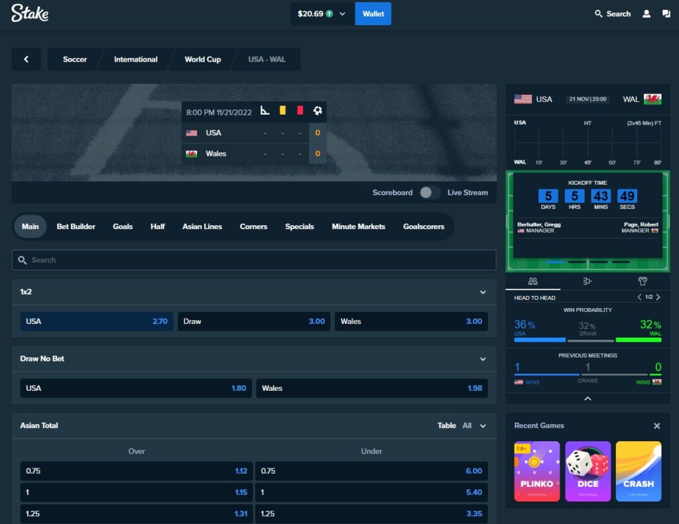This screenshot has width=679, height=524.
Task: Collapse the Draw No Bet section
Action: pos(483,359)
